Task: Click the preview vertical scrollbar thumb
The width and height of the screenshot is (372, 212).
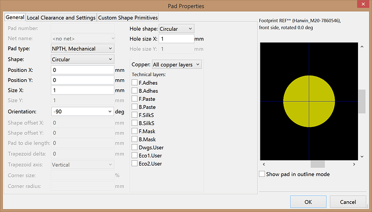Action: (x=362, y=101)
